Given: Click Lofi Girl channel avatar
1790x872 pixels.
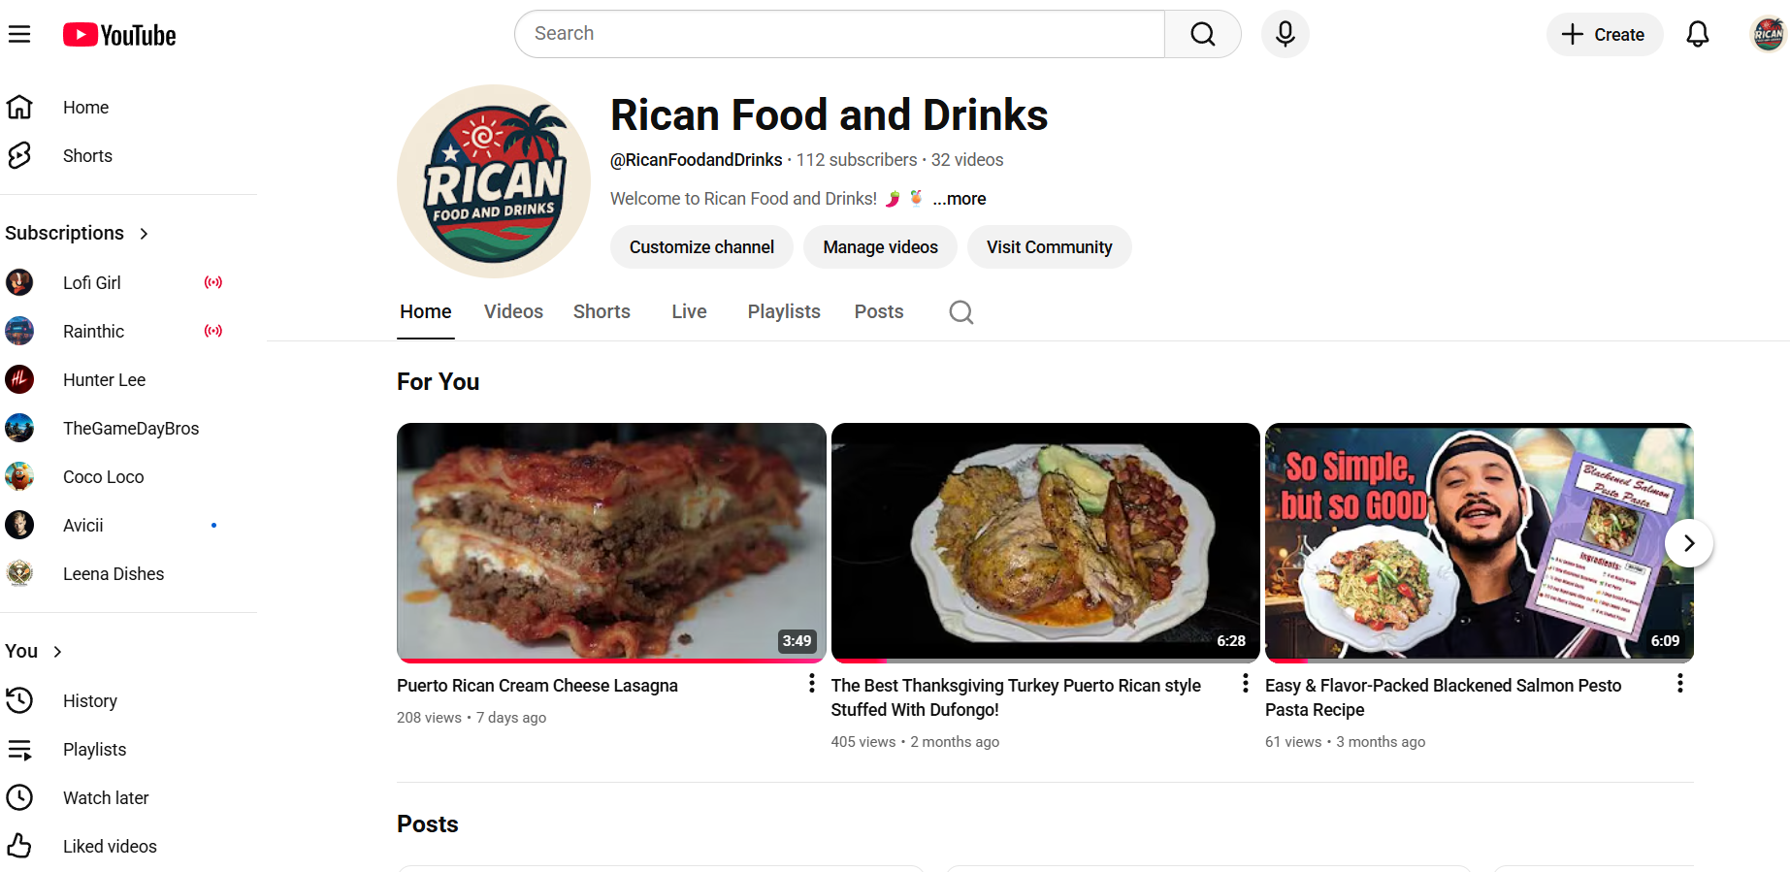Looking at the screenshot, I should coord(19,282).
